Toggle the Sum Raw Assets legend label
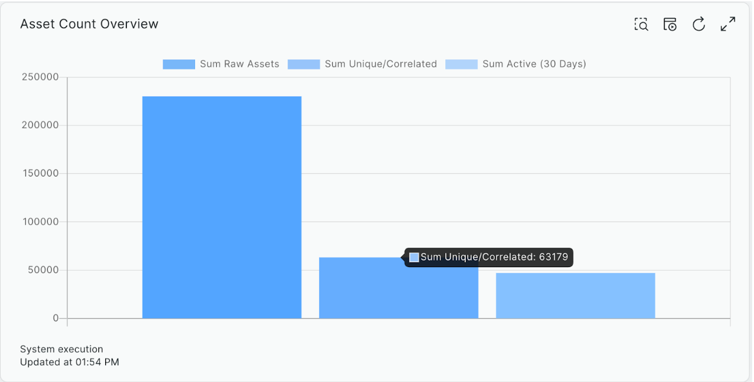This screenshot has height=382, width=754. (239, 64)
